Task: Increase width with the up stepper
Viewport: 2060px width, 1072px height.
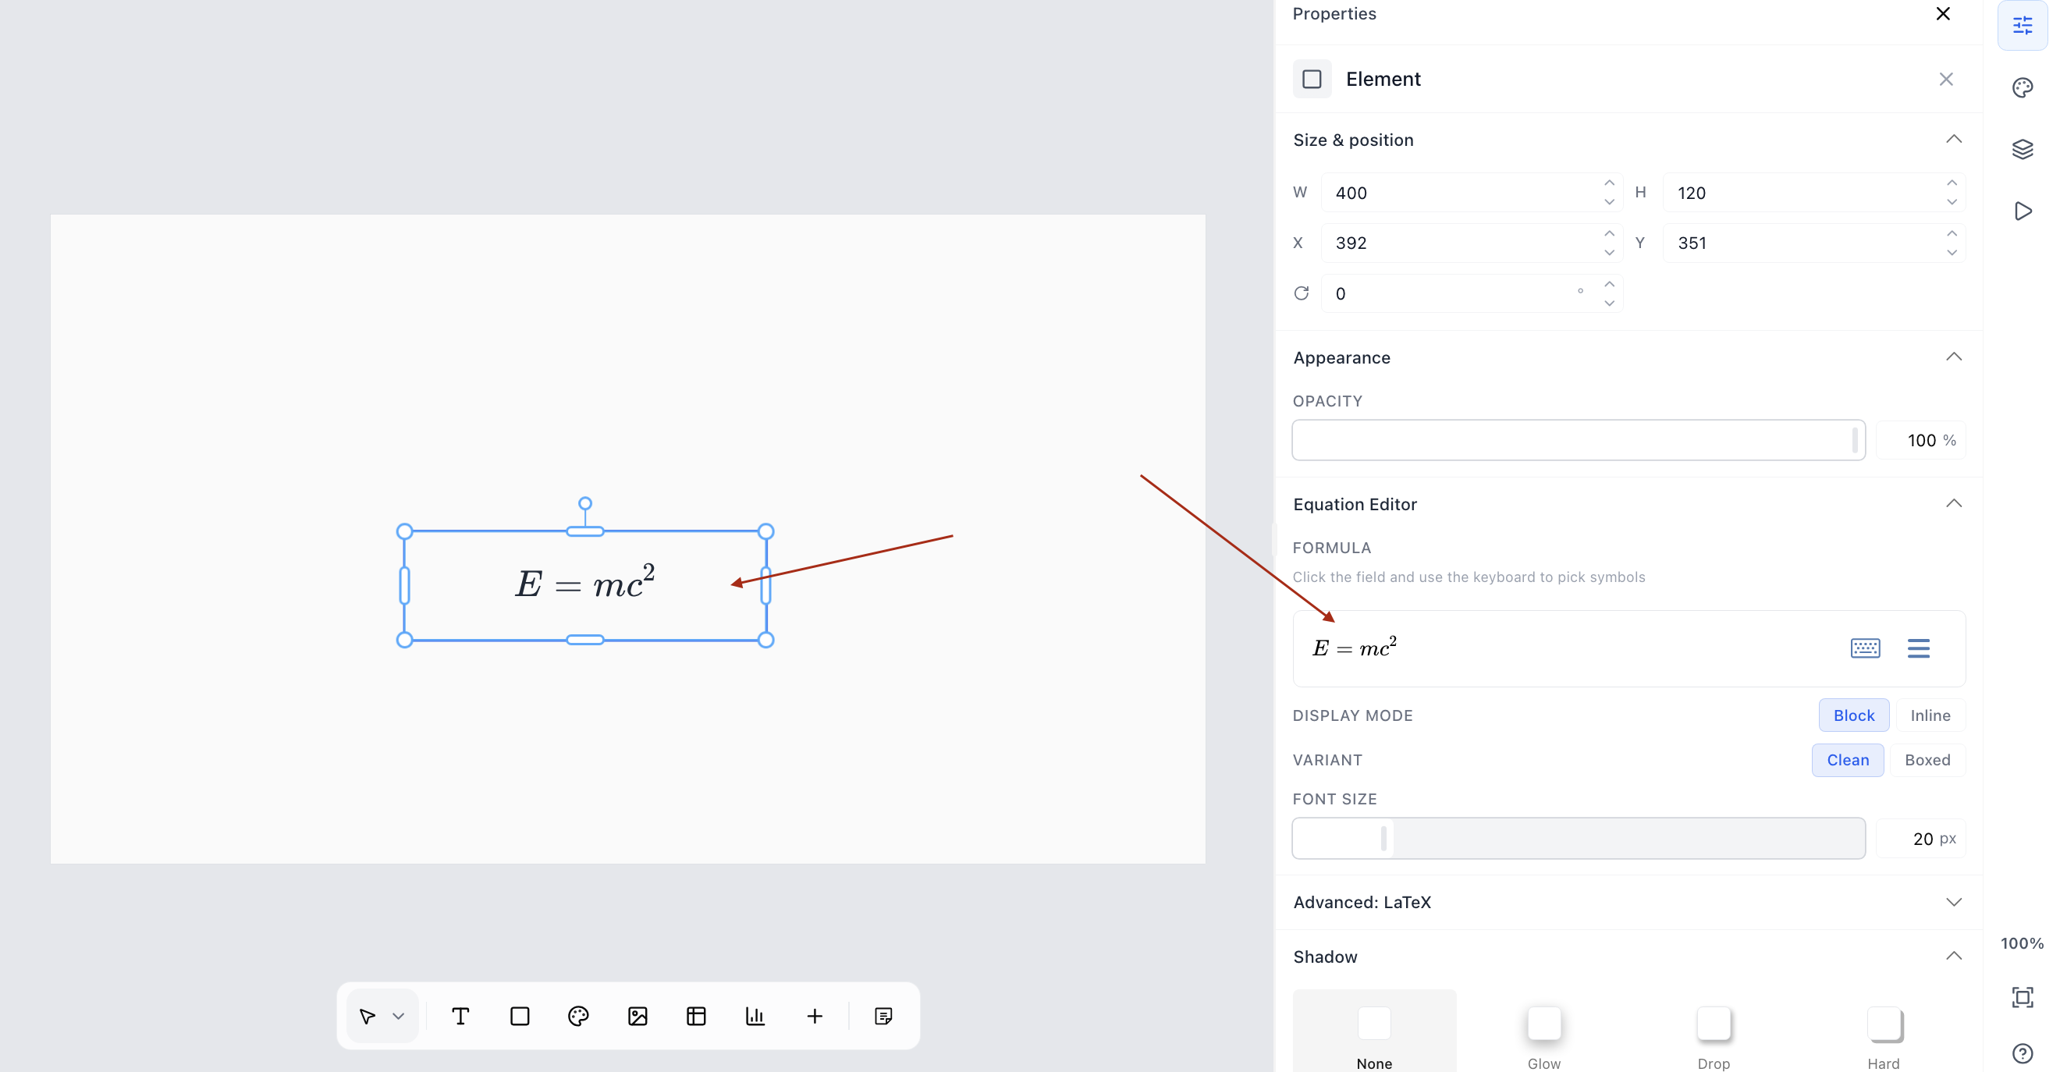Action: pos(1609,183)
